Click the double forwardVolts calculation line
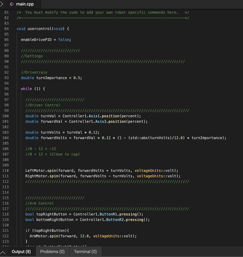Image resolution: width=243 pixels, height=257 pixels. (x=126, y=138)
